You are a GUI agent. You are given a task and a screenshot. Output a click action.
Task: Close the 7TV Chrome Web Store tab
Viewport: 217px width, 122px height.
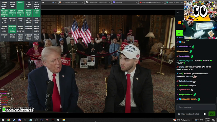[83, 2]
